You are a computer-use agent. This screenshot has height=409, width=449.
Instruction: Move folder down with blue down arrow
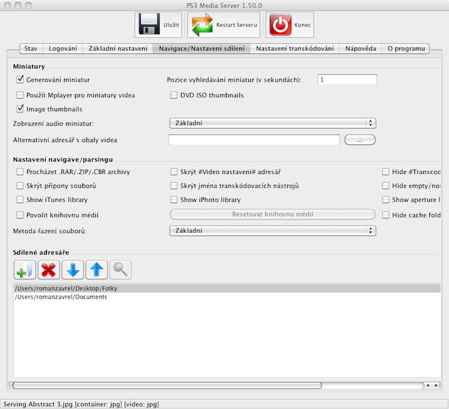[73, 270]
